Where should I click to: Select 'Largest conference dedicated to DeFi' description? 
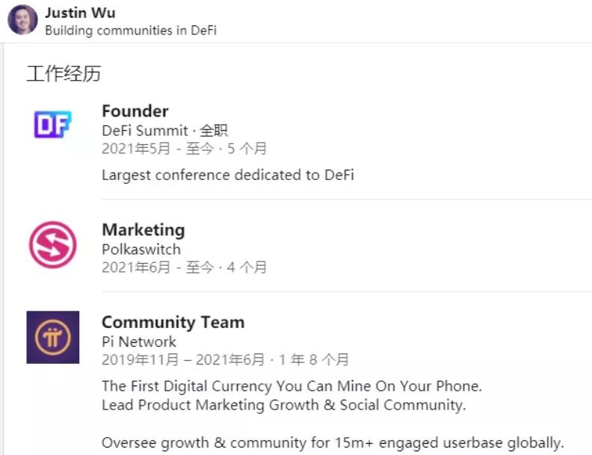(x=227, y=175)
